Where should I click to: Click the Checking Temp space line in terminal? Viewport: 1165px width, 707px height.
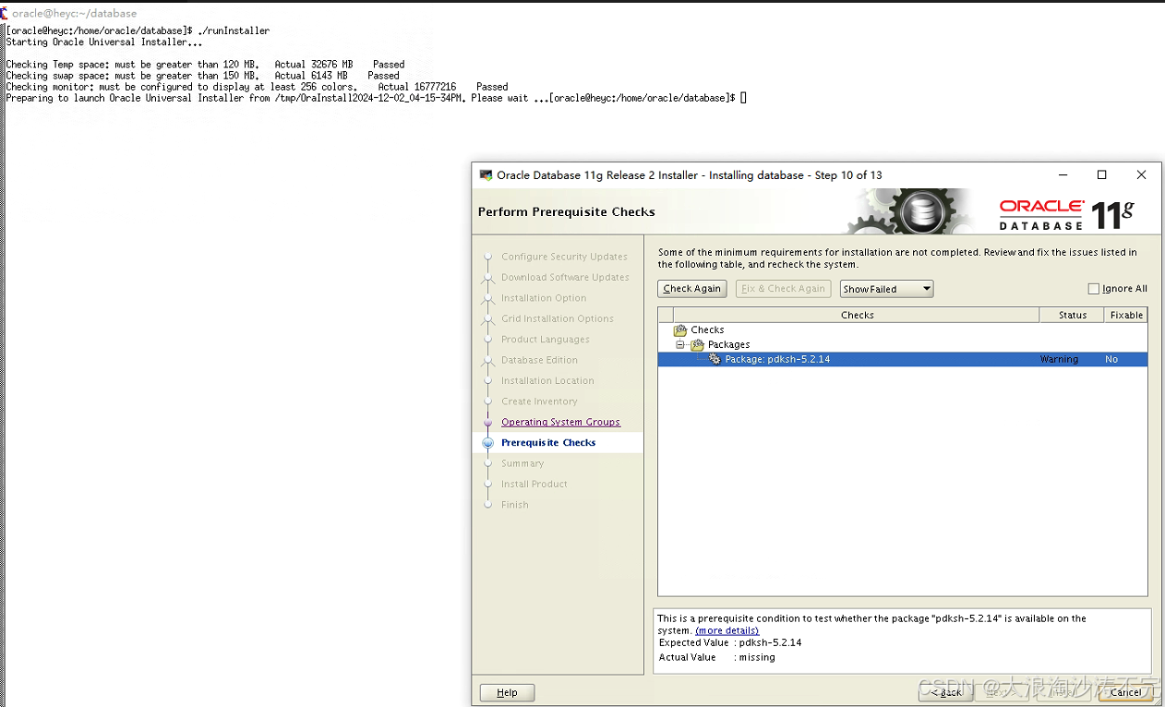coord(205,65)
